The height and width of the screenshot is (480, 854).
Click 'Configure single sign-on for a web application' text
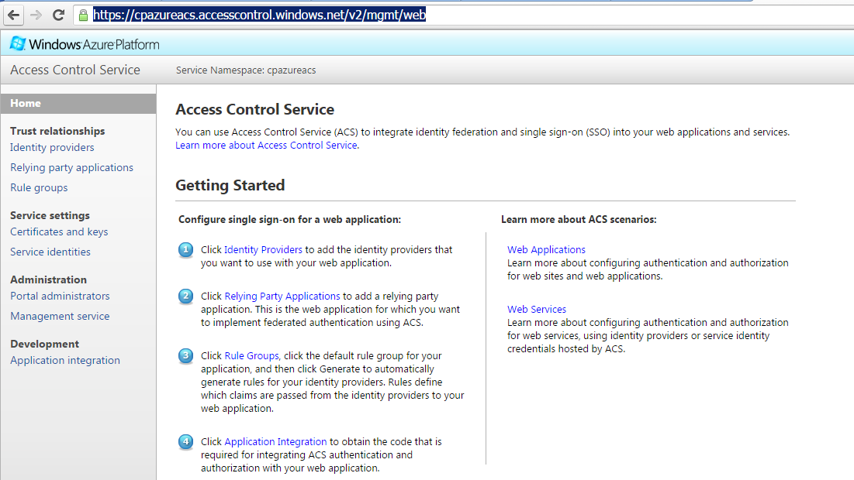290,220
